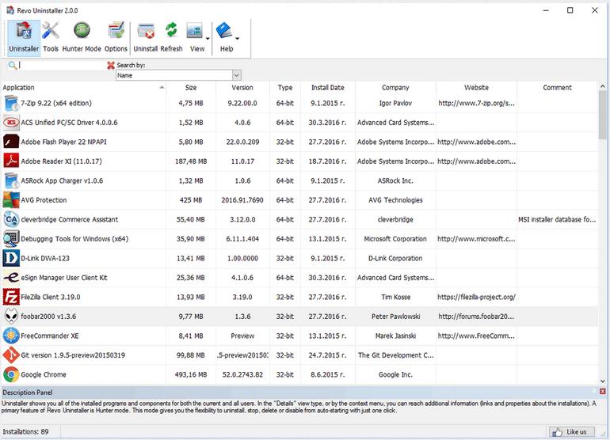The image size is (610, 440).
Task: Close the Description Panel
Action: click(x=602, y=392)
